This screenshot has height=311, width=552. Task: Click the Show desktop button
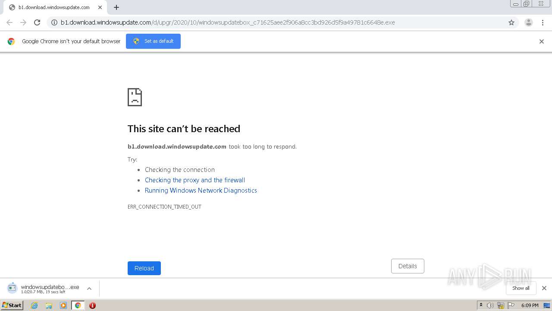[x=546, y=305]
